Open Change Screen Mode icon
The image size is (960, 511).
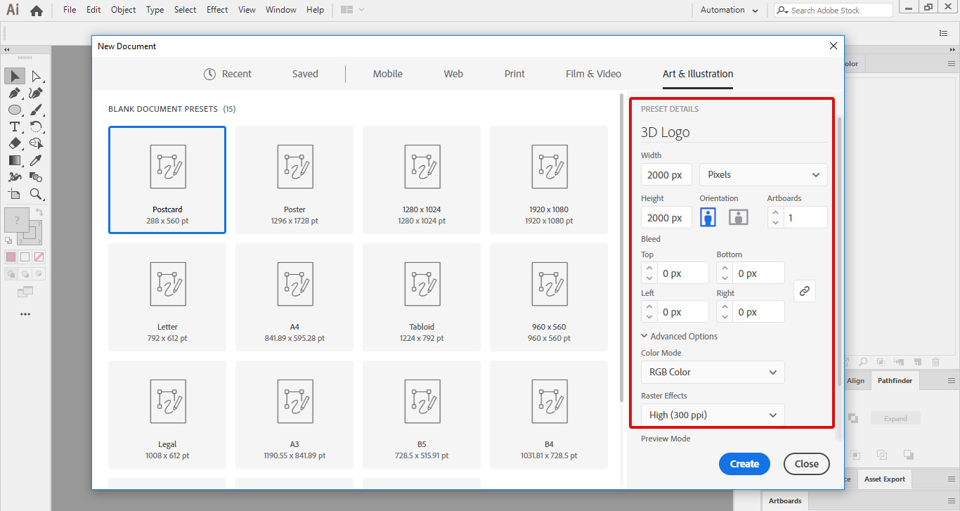tap(25, 291)
